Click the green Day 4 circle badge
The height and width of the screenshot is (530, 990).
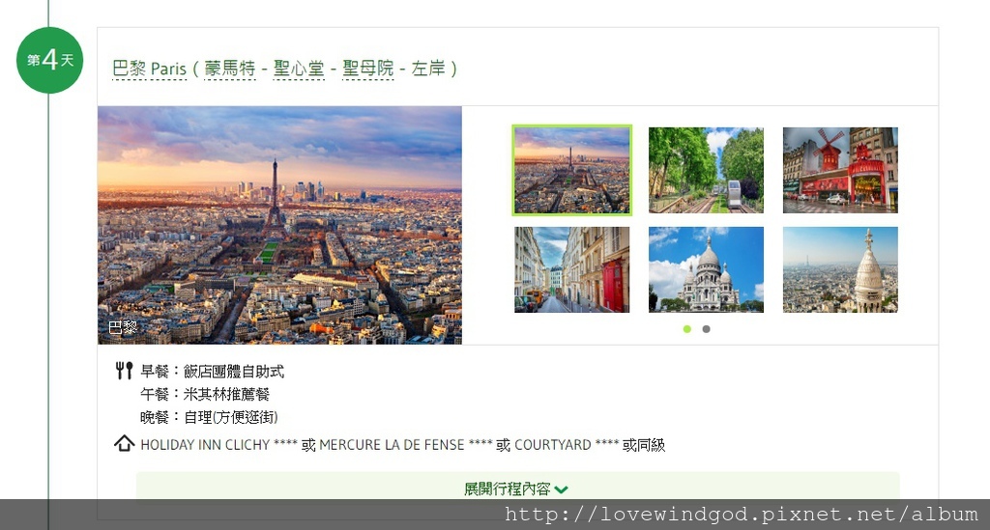point(49,60)
